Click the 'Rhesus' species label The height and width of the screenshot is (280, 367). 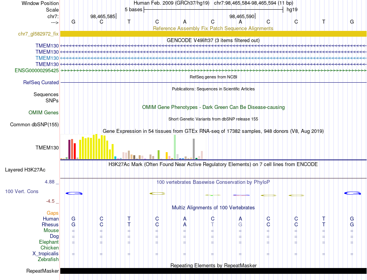[x=50, y=224]
